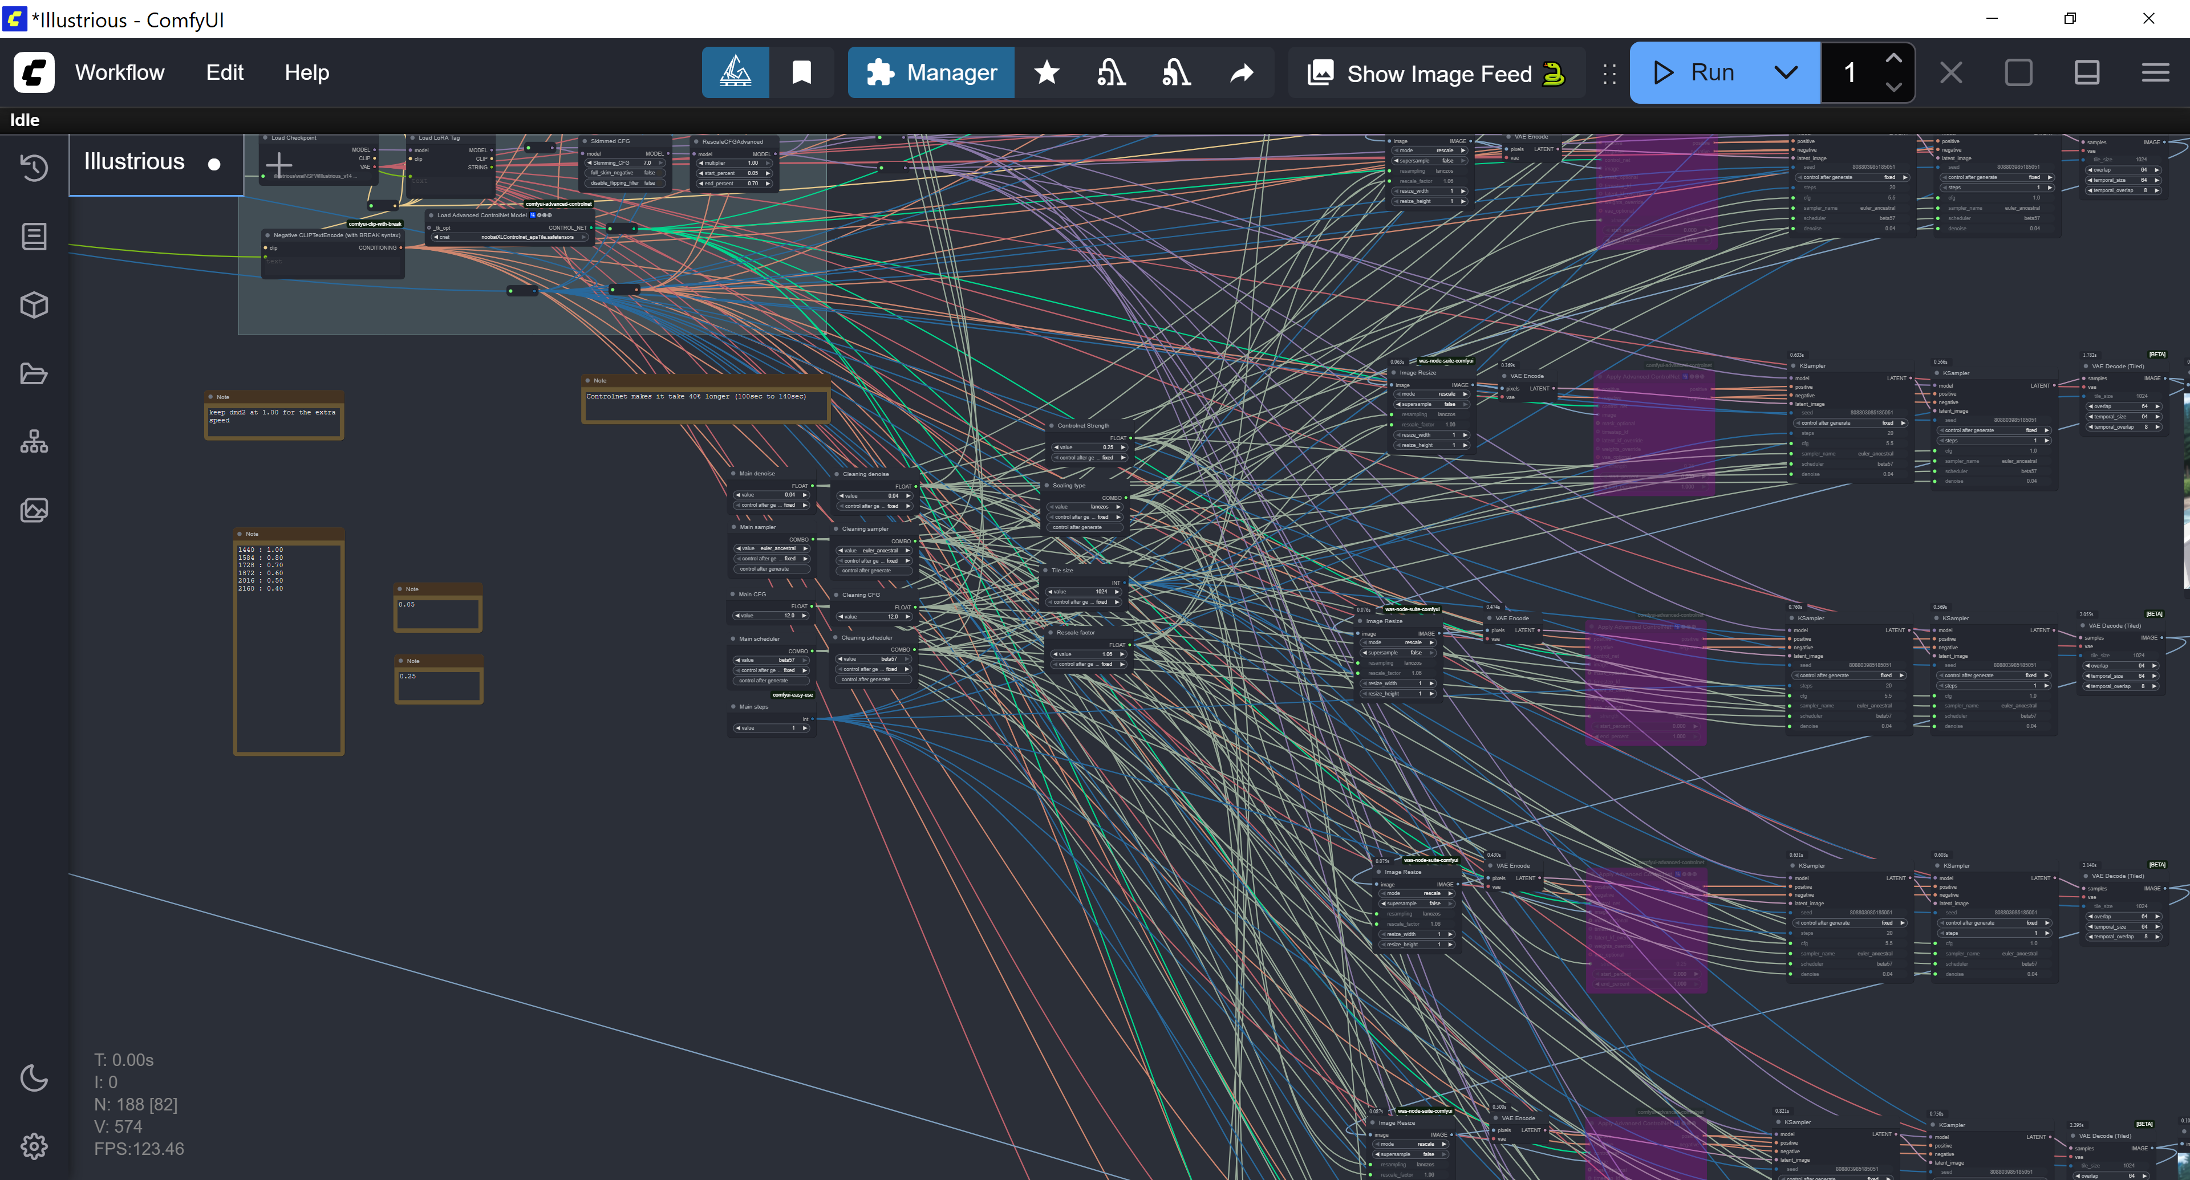Click Show Image Feed button
The width and height of the screenshot is (2190, 1180).
point(1437,74)
